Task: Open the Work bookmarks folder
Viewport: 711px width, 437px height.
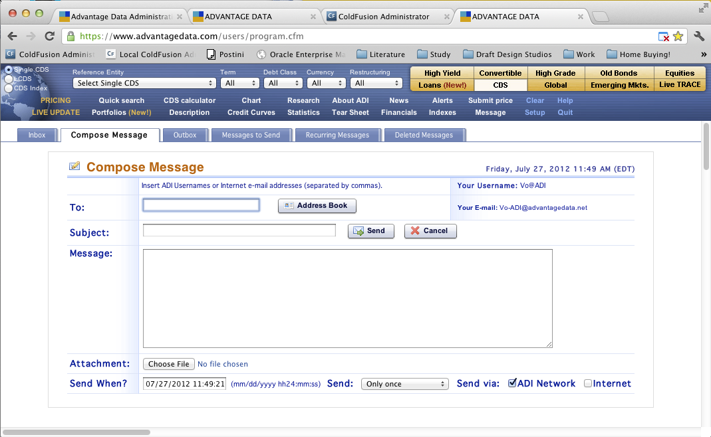Action: pyautogui.click(x=579, y=54)
